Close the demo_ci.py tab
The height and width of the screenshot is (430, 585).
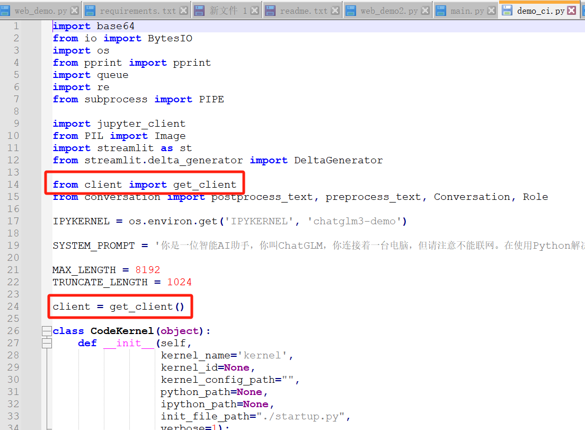tap(571, 11)
